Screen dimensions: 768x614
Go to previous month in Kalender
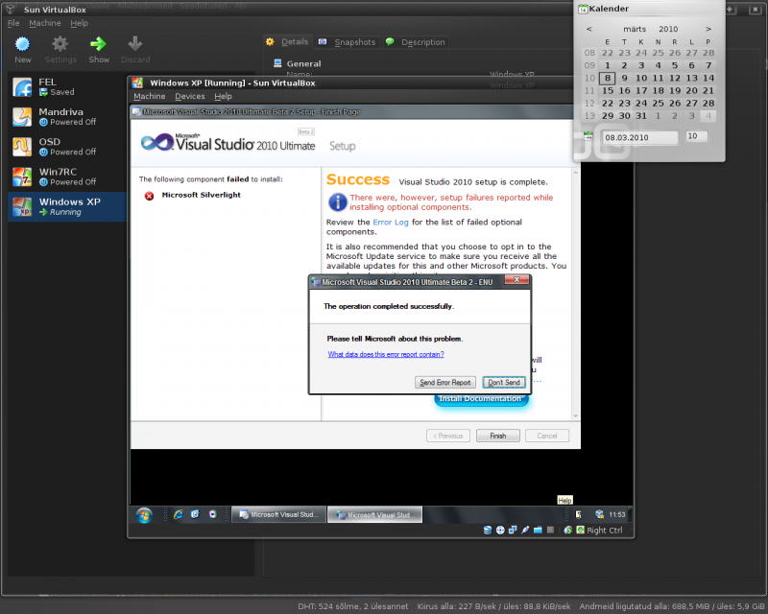click(589, 29)
